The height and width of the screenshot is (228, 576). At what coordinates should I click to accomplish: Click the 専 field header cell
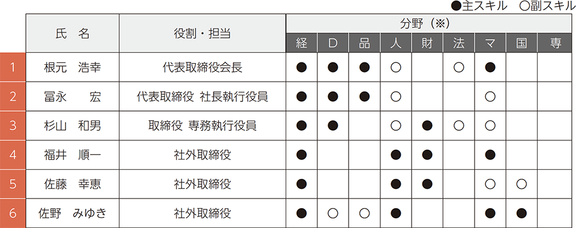click(556, 44)
